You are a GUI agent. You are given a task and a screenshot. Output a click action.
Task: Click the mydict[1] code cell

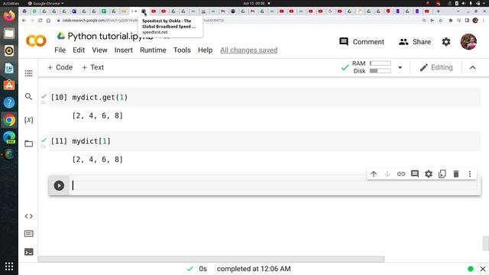click(x=264, y=141)
